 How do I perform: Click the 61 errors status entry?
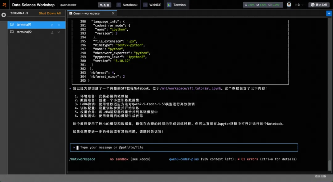pos(248,159)
